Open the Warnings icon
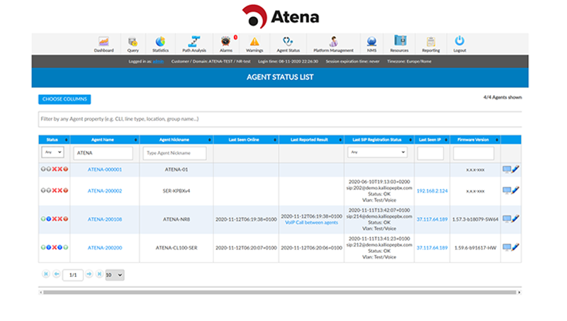 [x=254, y=44]
